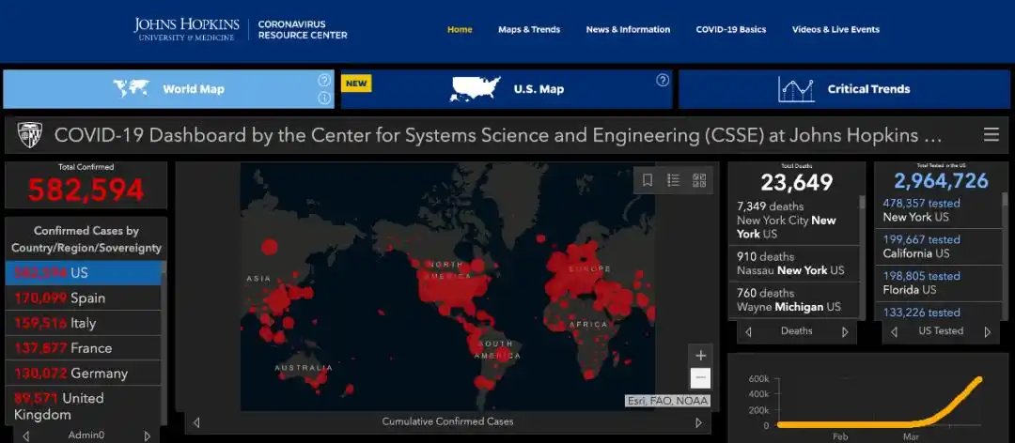The image size is (1015, 443).
Task: Go to next panel after Deaths
Action: pyautogui.click(x=845, y=331)
